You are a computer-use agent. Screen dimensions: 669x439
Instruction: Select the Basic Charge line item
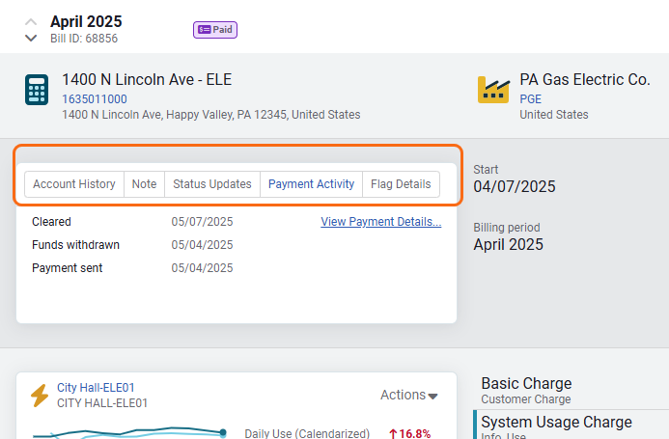526,384
